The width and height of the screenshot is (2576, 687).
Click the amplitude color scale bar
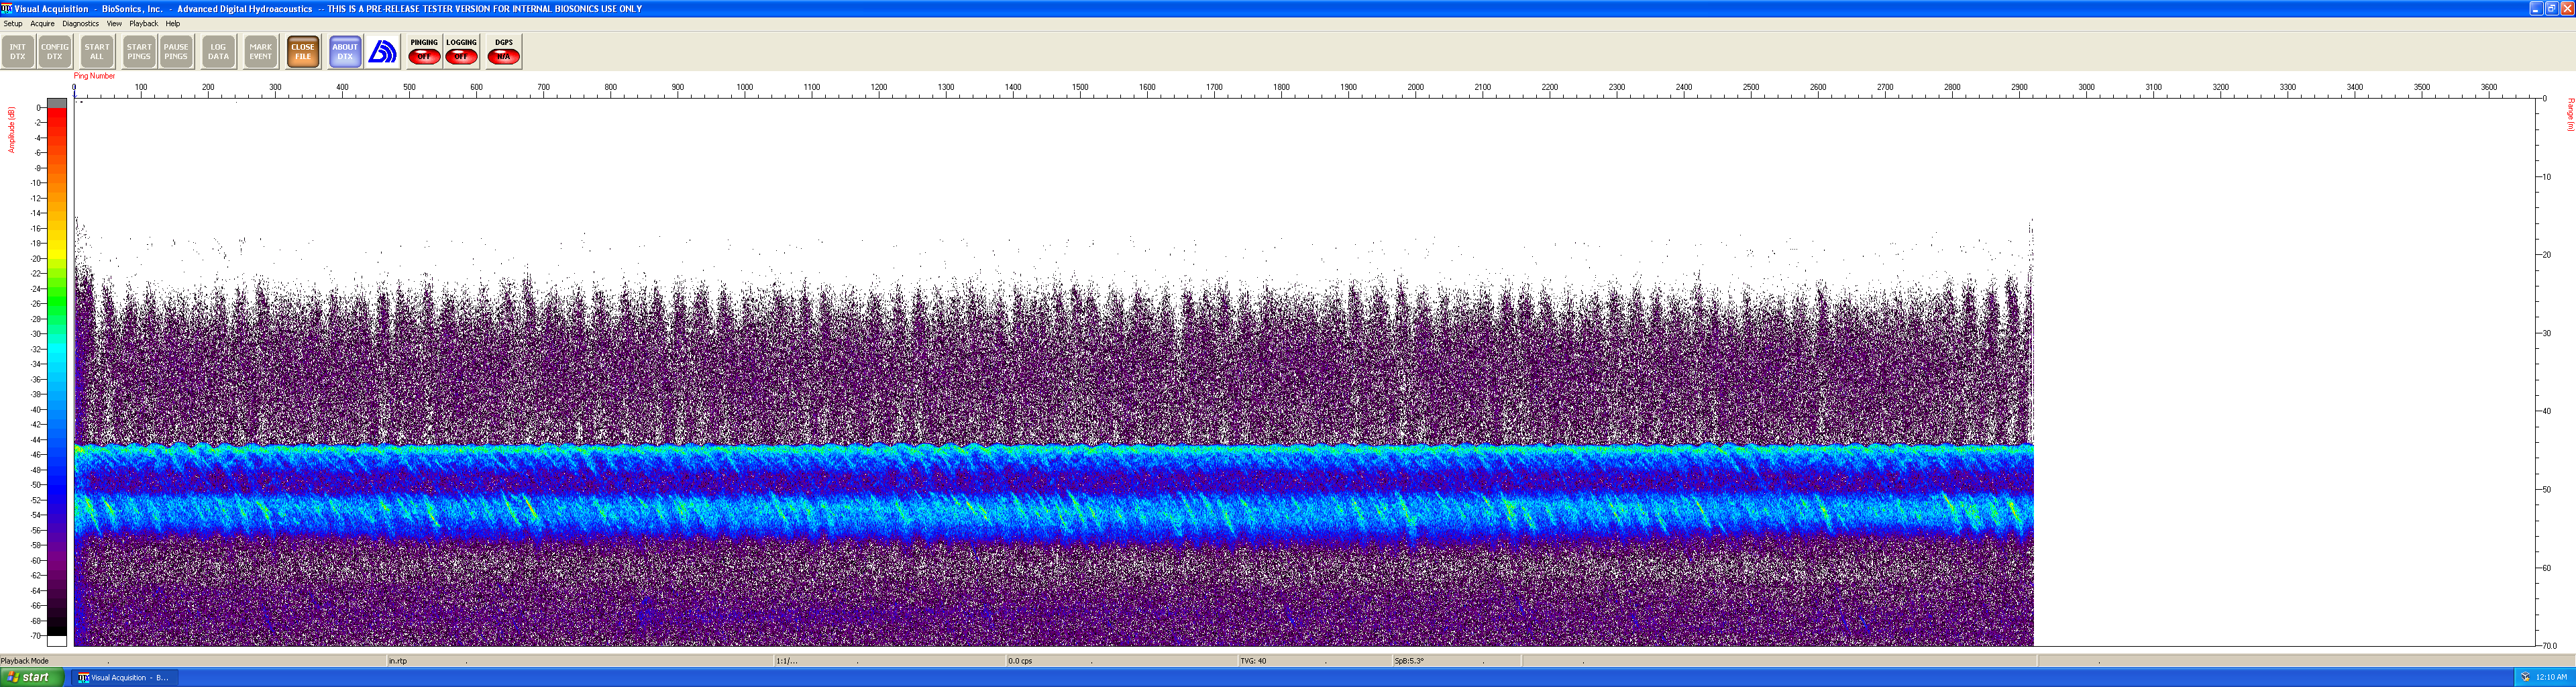pyautogui.click(x=57, y=372)
